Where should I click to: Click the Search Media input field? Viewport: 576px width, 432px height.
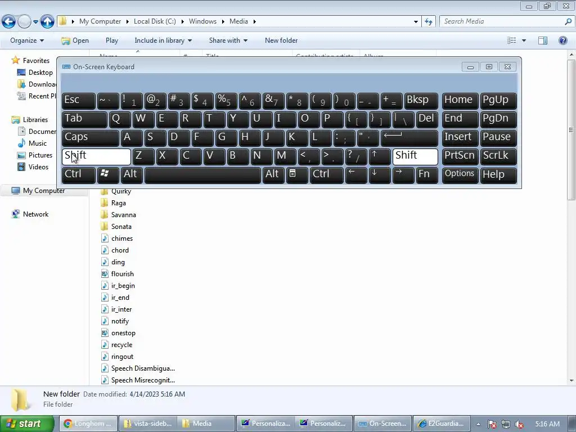pyautogui.click(x=502, y=21)
